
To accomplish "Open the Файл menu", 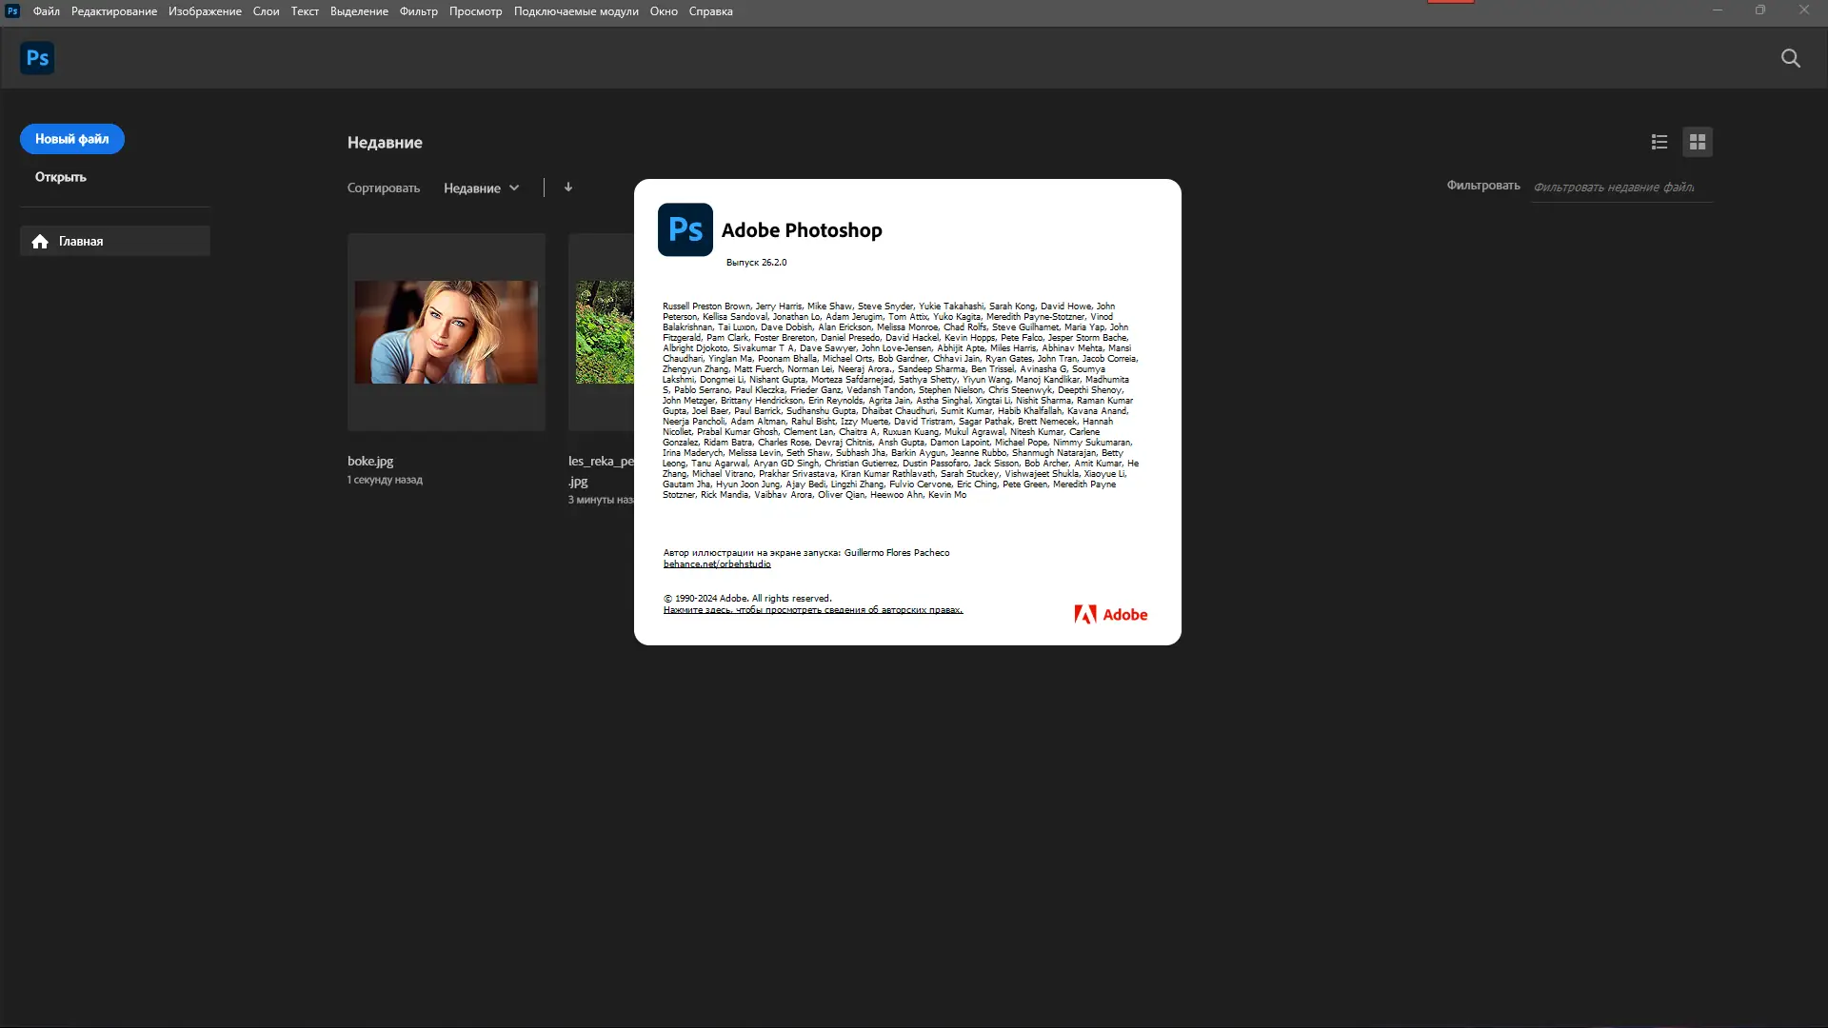I will point(46,10).
